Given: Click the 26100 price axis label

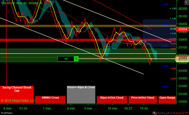Looking at the screenshot, I should coord(183,16).
